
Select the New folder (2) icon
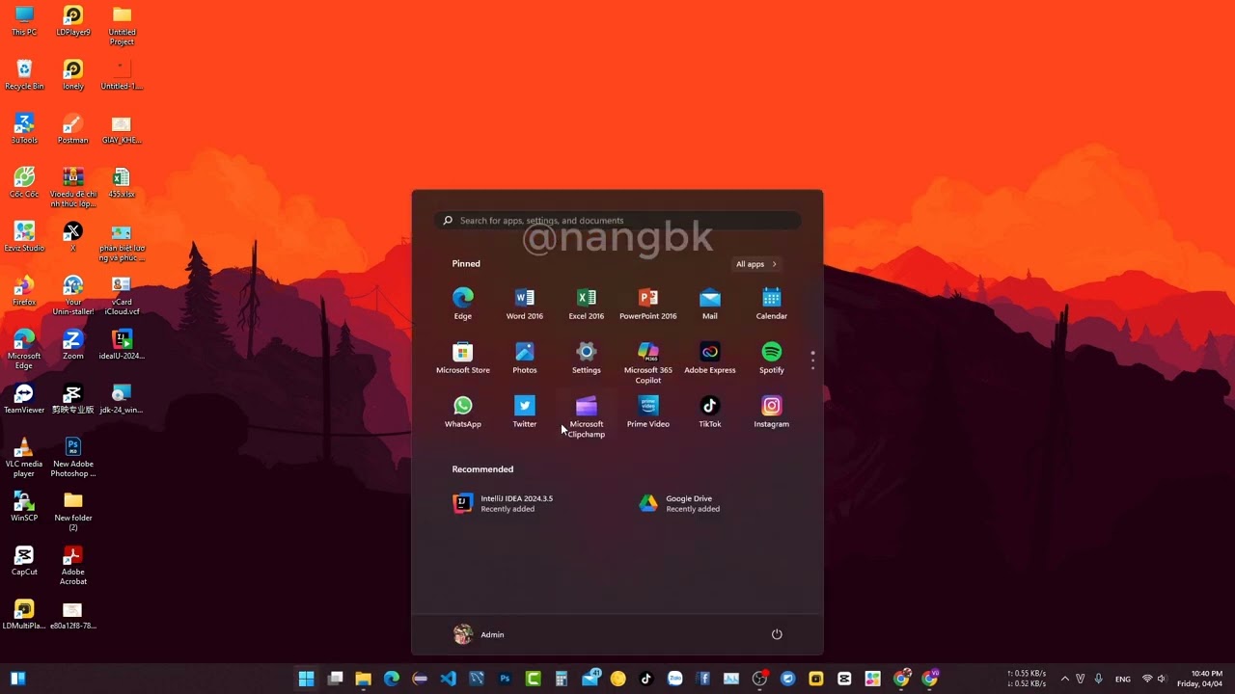coord(73,512)
